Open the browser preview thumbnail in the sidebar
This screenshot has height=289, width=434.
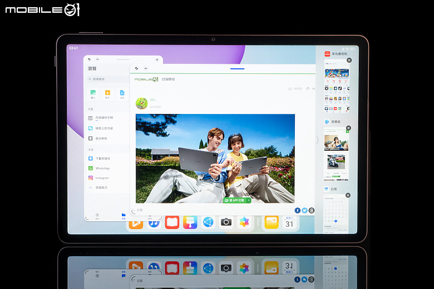coord(336,155)
